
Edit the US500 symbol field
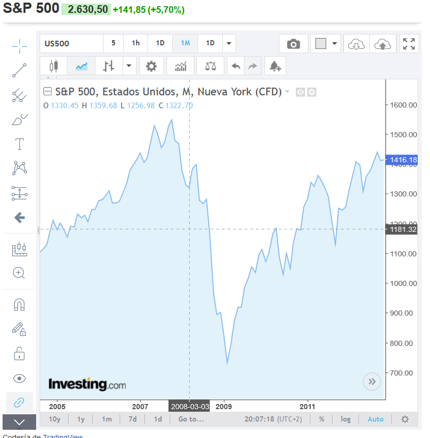72,44
